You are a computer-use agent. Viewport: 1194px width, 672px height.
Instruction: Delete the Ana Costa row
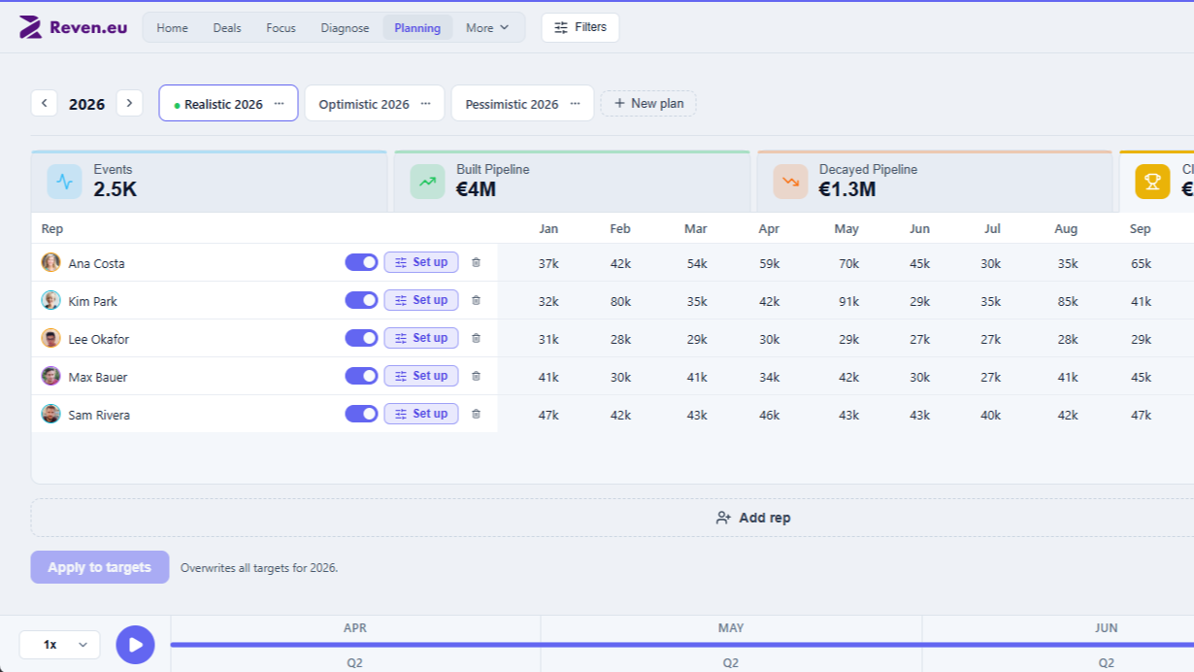coord(476,262)
